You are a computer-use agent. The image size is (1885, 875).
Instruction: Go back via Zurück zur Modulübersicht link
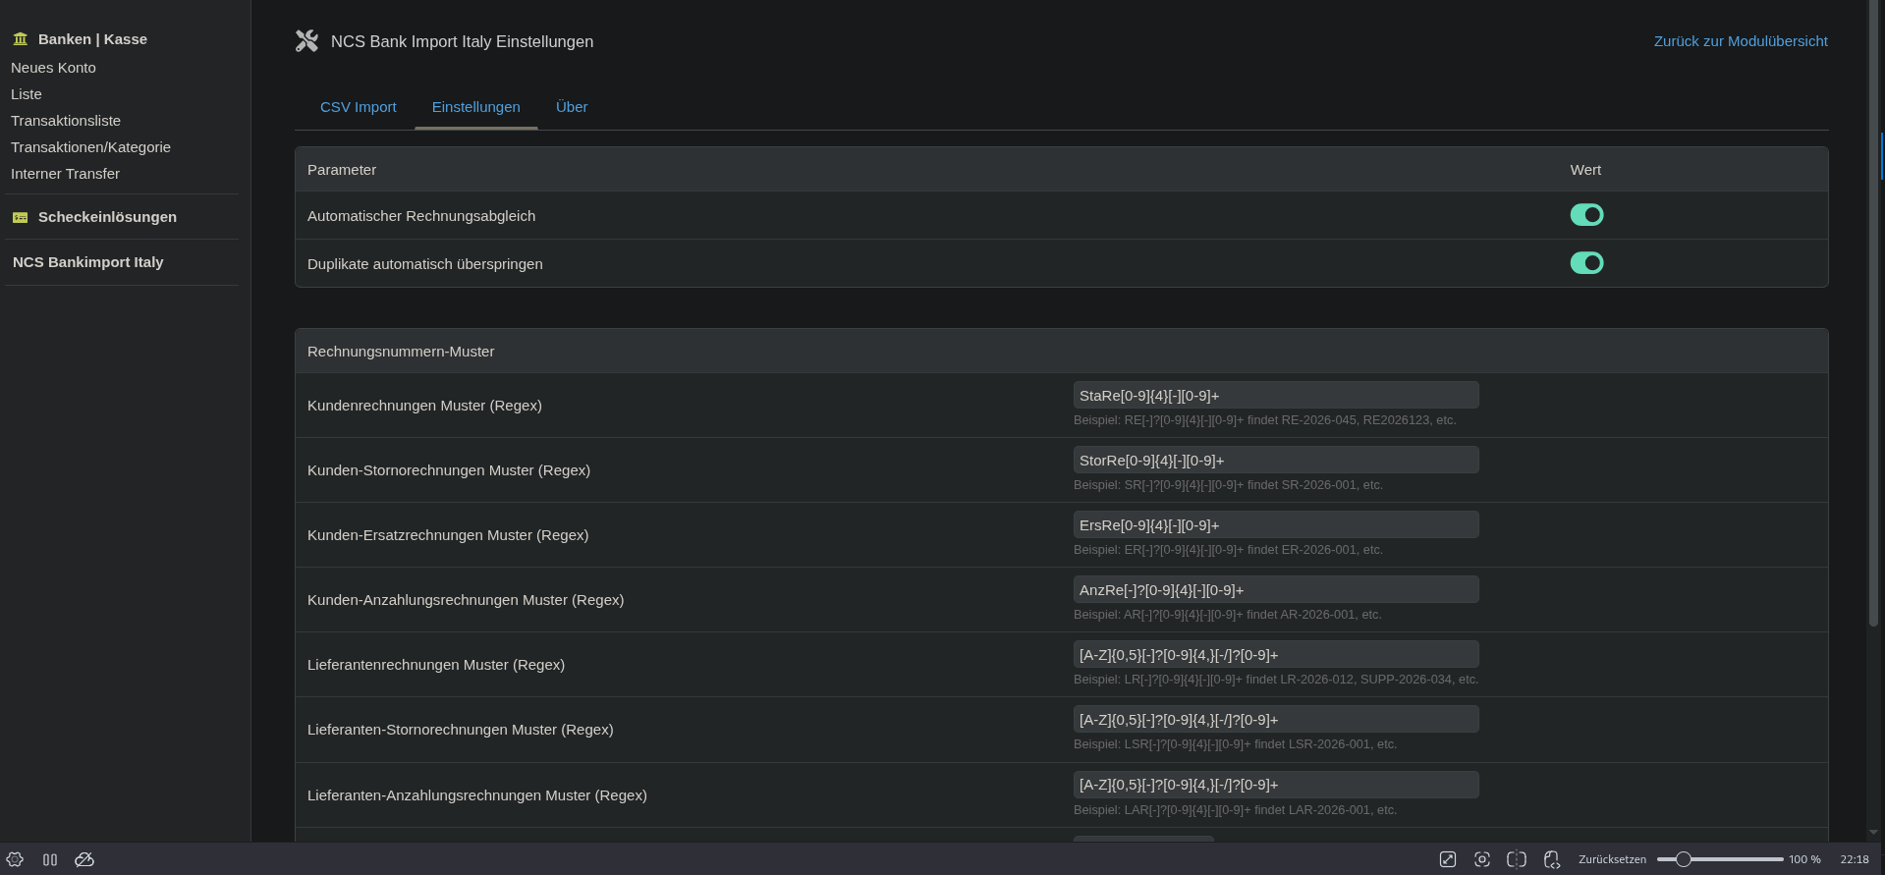[1741, 41]
